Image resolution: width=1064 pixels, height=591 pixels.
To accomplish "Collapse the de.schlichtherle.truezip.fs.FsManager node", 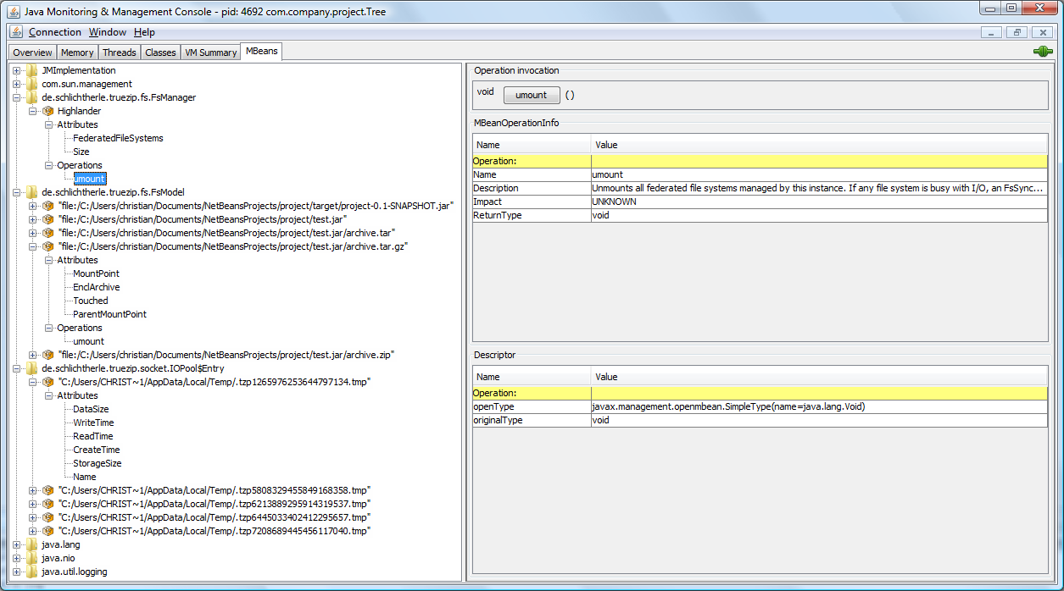I will [x=17, y=97].
